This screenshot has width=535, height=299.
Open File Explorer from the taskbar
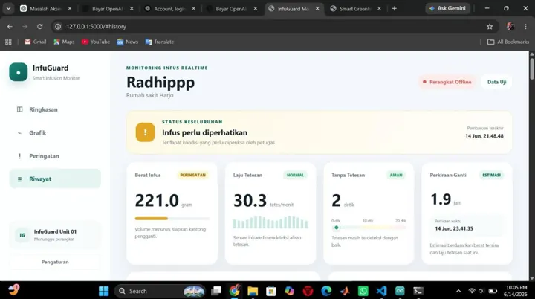[x=253, y=291]
